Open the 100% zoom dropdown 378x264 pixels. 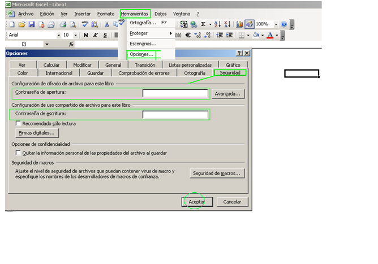[276, 24]
